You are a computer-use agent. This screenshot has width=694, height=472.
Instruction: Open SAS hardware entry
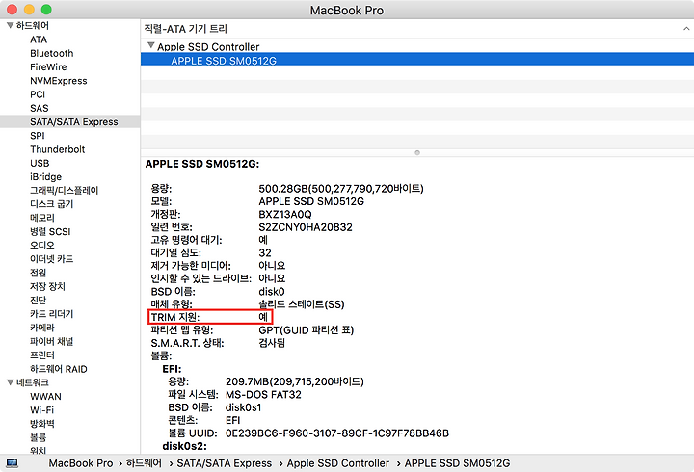[39, 109]
